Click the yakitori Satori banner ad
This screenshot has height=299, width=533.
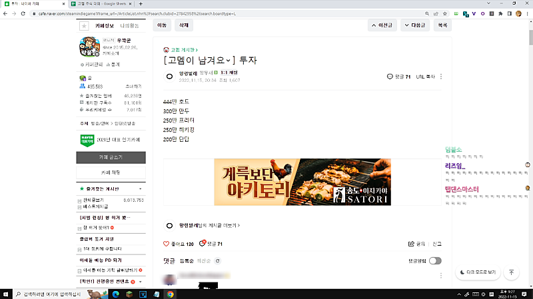302,182
